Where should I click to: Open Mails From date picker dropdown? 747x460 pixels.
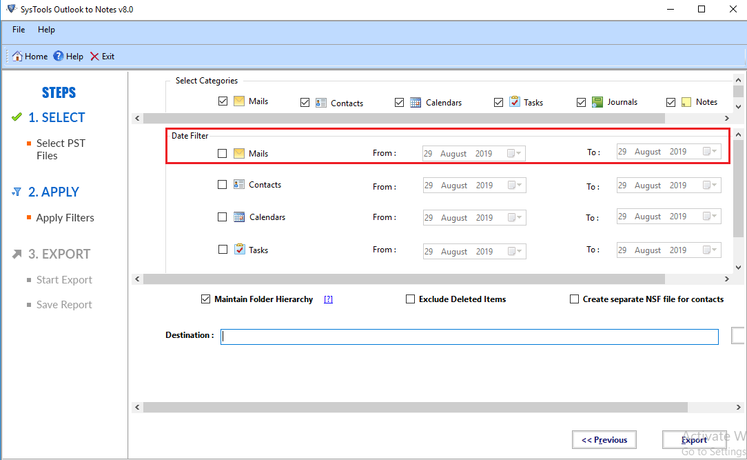[515, 154]
